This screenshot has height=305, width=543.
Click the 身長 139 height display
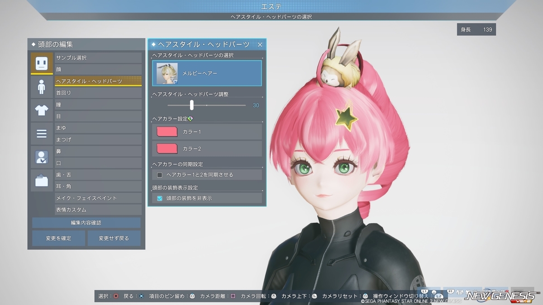coord(476,29)
